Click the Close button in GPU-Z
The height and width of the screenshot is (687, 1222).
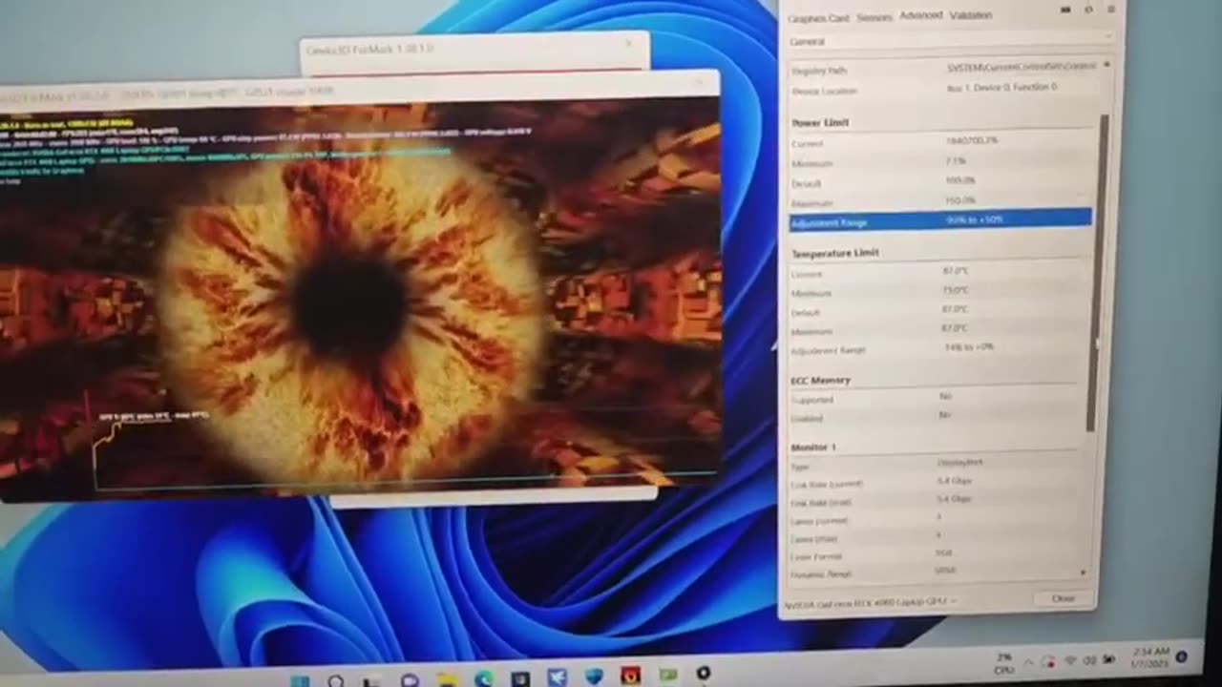click(x=1063, y=598)
